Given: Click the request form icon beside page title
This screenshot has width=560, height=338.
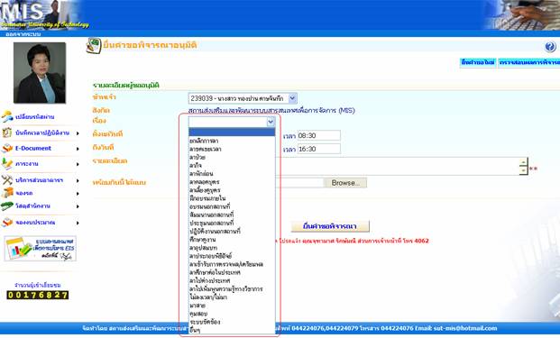Looking at the screenshot, I should (94, 46).
